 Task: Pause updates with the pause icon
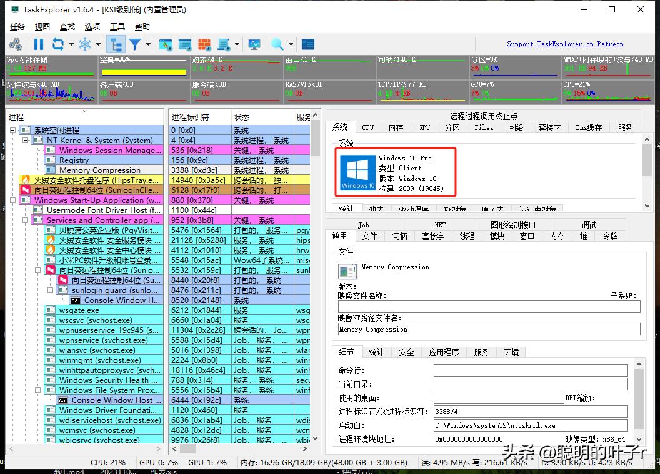[x=39, y=44]
